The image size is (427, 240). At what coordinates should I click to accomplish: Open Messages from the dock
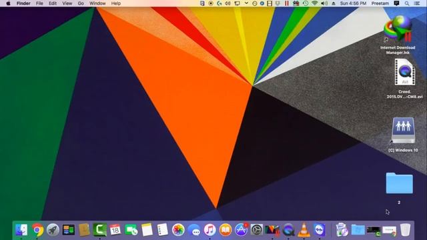click(x=194, y=230)
